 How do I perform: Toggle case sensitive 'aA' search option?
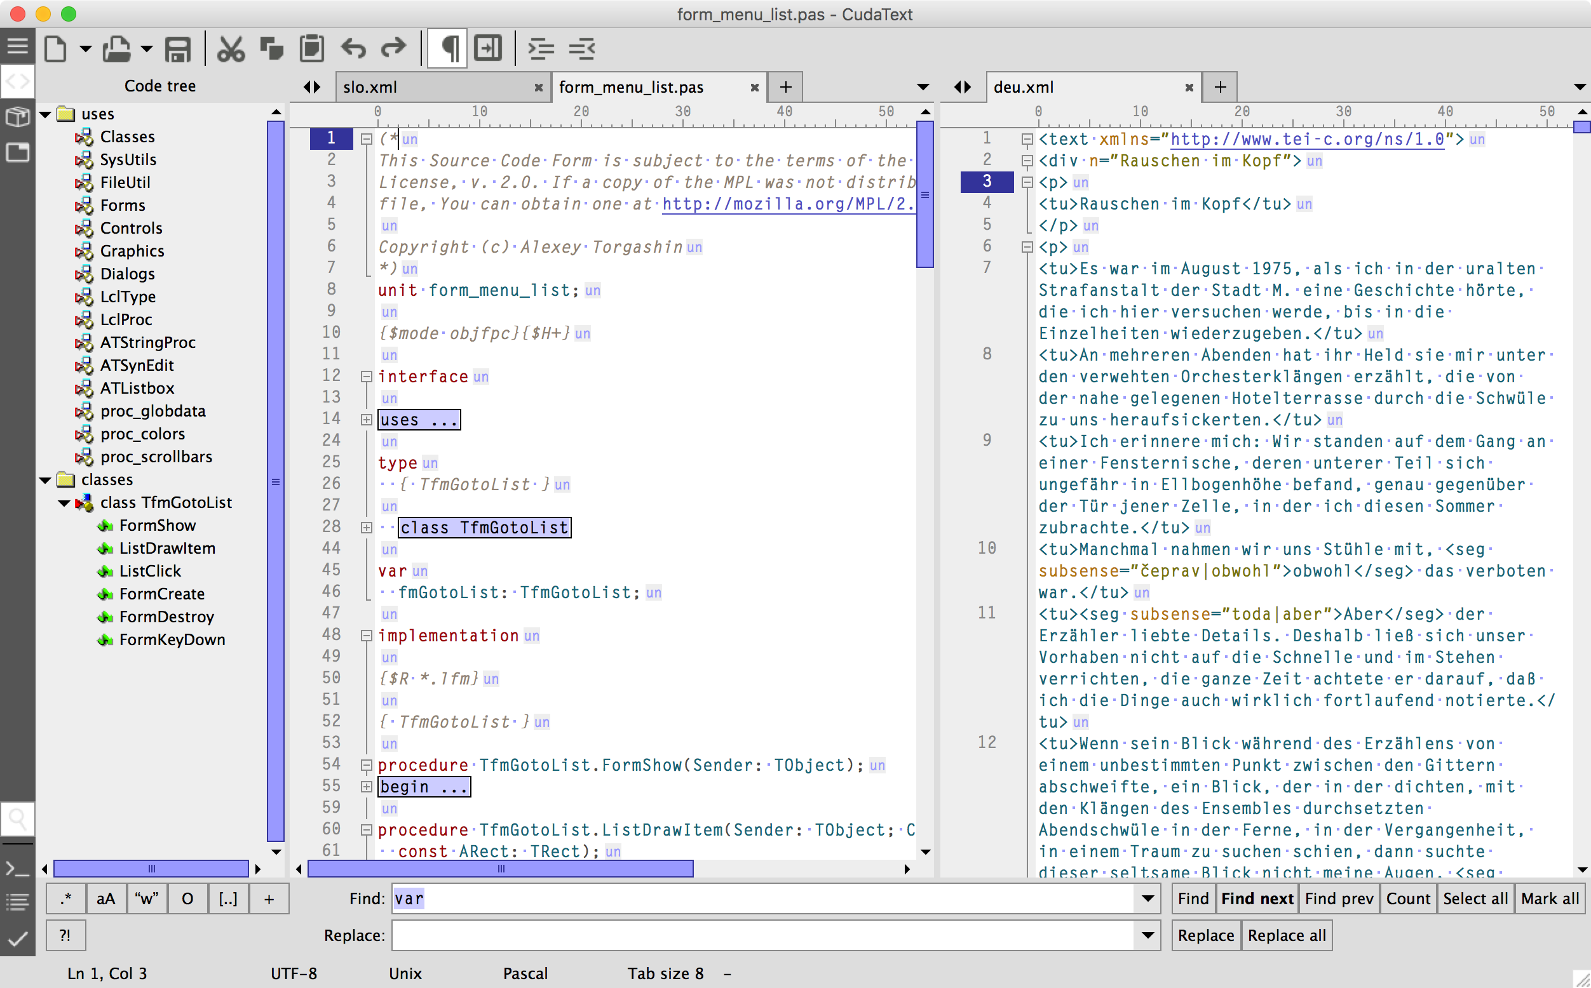(x=106, y=899)
